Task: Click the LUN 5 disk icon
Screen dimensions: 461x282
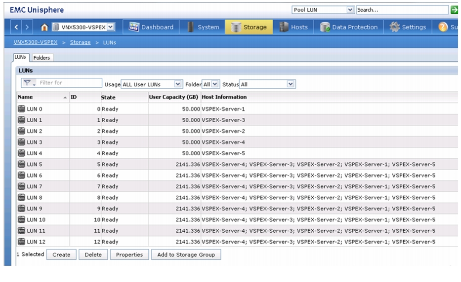Action: coord(21,164)
